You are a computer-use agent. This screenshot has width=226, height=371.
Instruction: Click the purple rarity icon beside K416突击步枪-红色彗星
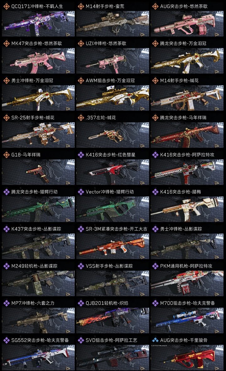point(81,155)
